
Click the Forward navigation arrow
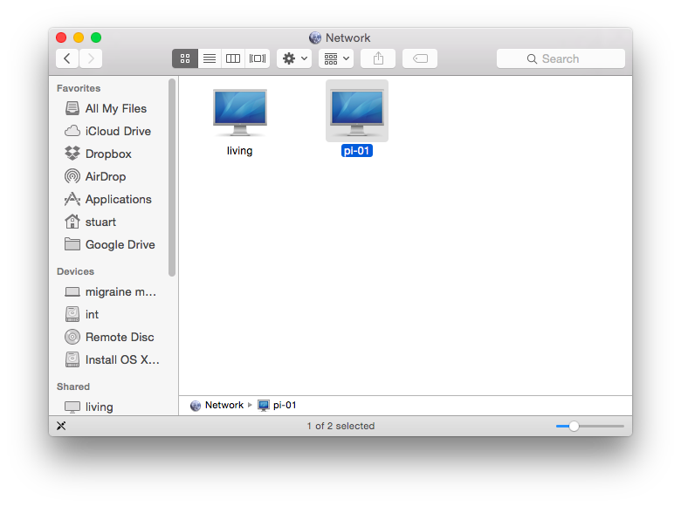[90, 58]
